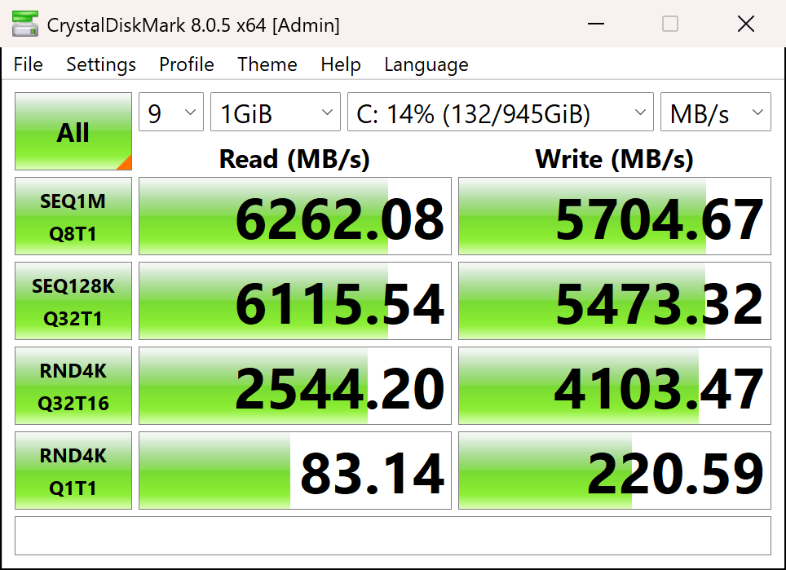The image size is (786, 570).
Task: Click the SEQ1M write result 5704.67
Action: 615,216
